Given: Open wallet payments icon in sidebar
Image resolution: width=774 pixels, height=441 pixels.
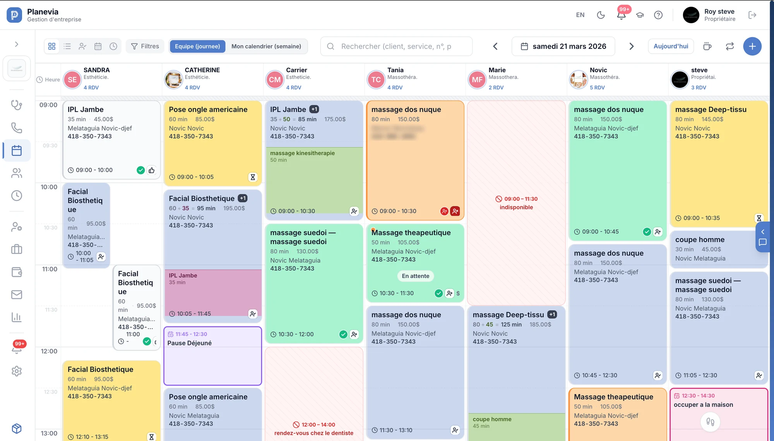Looking at the screenshot, I should [x=17, y=272].
